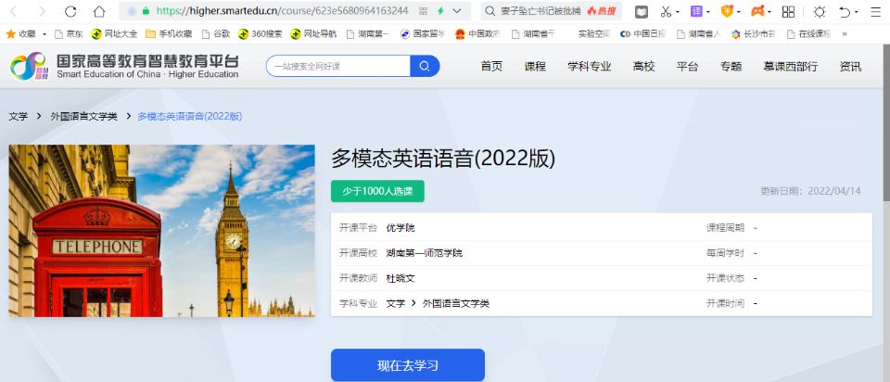Expand the bookmarks overflow chevron
890x382 pixels.
[844, 33]
